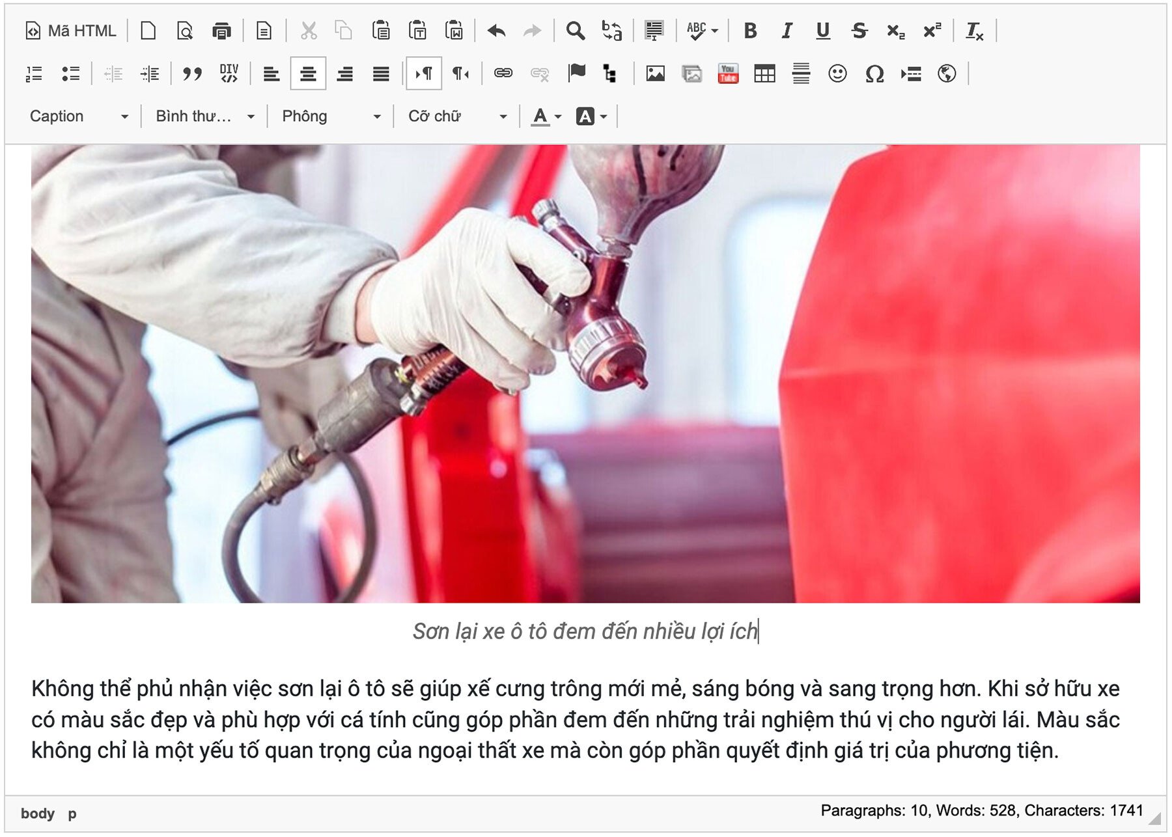
Task: Click the spray gun image in editor
Action: click(x=585, y=374)
